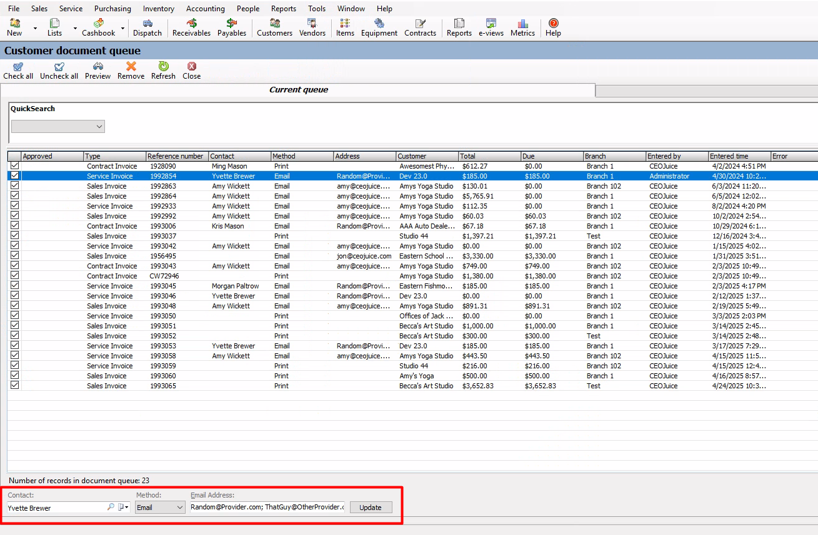Sort by Entered time column header
The height and width of the screenshot is (535, 818).
(739, 156)
